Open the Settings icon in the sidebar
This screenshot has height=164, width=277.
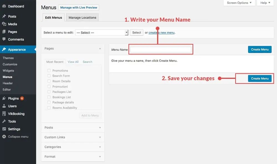click(4, 129)
